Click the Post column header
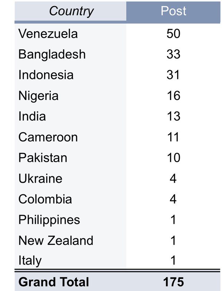The height and width of the screenshot is (291, 222). tap(173, 11)
